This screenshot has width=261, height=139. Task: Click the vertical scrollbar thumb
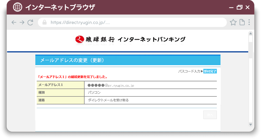(251, 39)
